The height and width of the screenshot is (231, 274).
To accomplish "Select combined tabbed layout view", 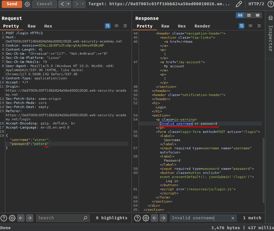I will (x=258, y=15).
